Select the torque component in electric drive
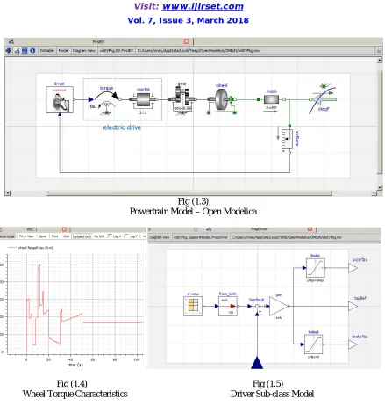385x406 pixels. (105, 100)
